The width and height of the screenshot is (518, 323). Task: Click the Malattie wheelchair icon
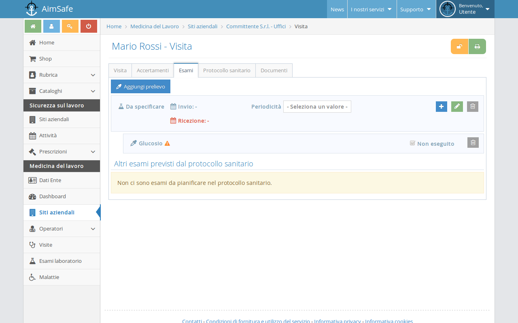33,277
